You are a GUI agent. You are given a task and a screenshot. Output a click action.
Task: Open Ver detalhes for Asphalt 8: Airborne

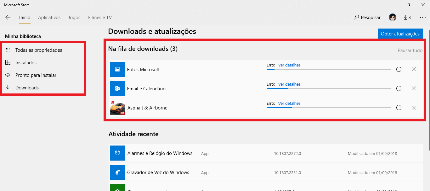tap(289, 103)
